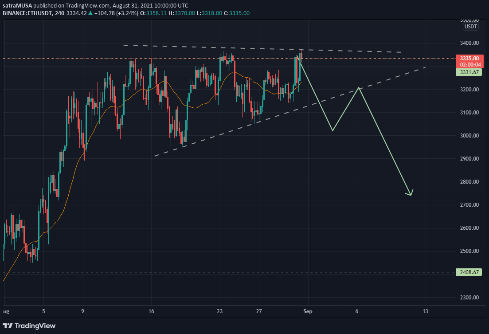Screen dimensions: 489x334
Task: Click the 3100.00 price axis value
Action: click(x=469, y=112)
